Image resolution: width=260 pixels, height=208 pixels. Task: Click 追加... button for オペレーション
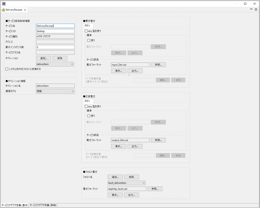coord(43,58)
